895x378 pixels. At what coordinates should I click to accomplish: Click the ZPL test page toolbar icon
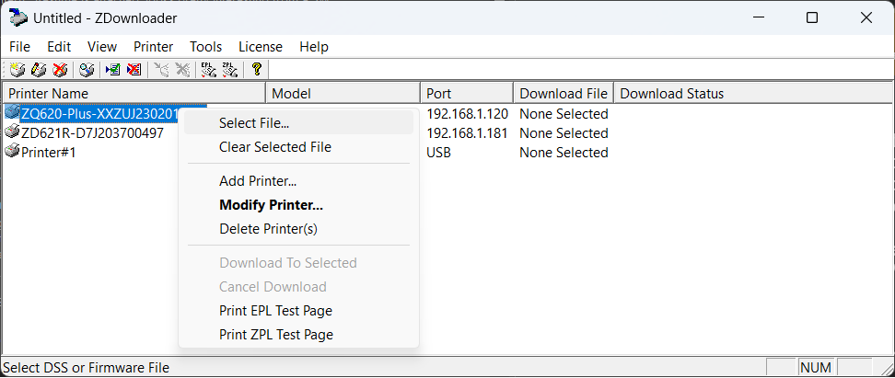229,70
